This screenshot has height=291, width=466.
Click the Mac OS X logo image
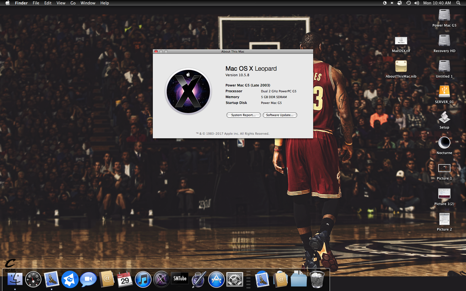pyautogui.click(x=188, y=91)
